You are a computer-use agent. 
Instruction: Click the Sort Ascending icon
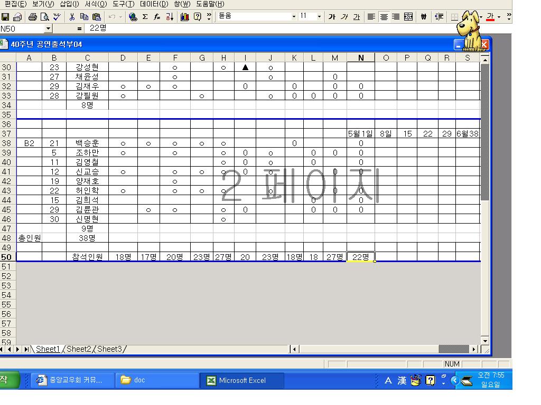point(170,17)
